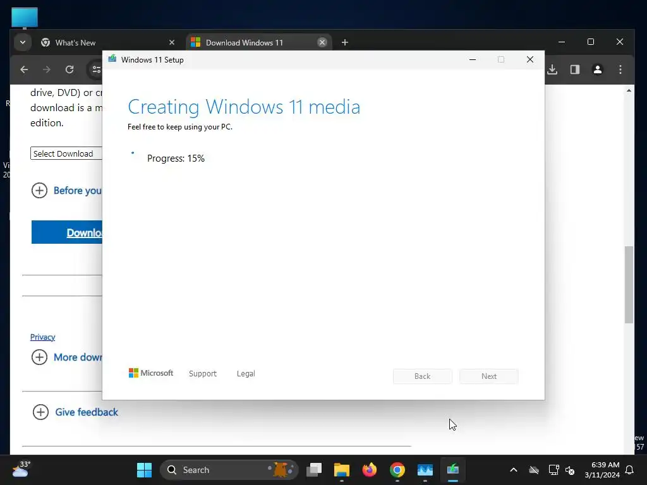Open Task View from the taskbar
The height and width of the screenshot is (485, 647).
click(x=314, y=470)
